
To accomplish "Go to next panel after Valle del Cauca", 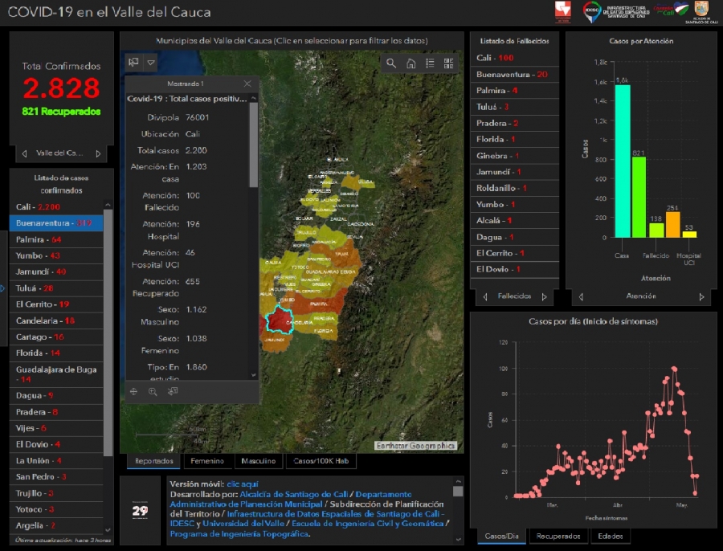I will point(98,153).
